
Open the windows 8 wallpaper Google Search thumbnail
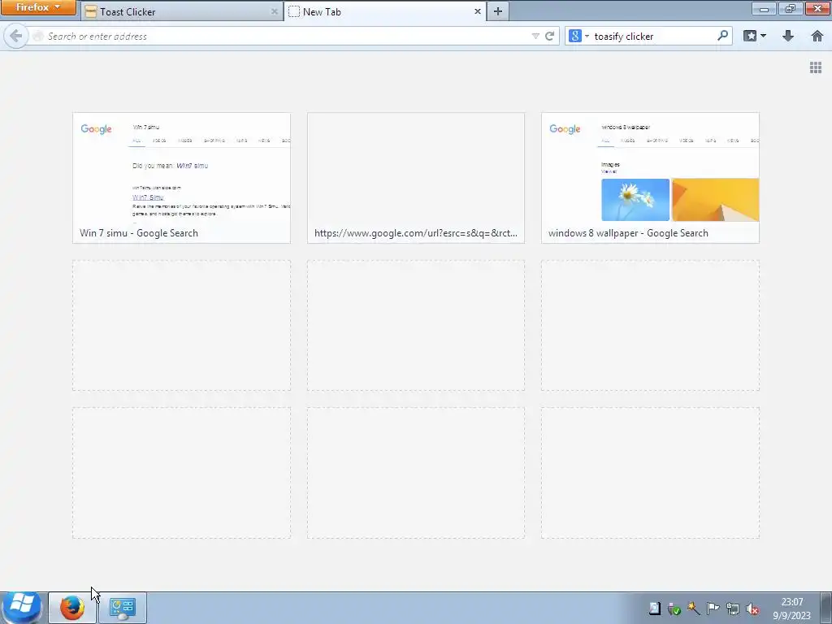[650, 178]
